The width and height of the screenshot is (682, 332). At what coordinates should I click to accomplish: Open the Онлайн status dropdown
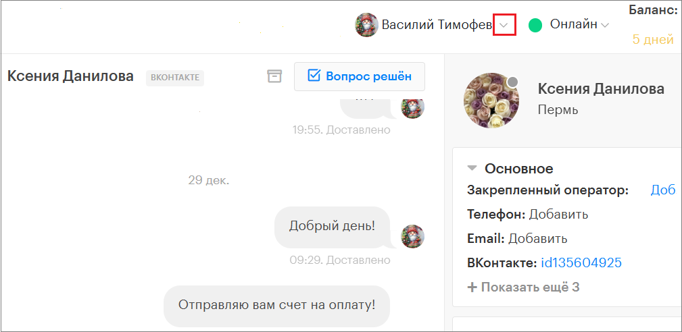(605, 25)
